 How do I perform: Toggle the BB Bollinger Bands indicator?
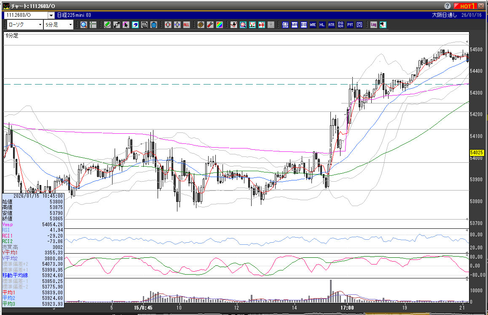click(x=304, y=25)
